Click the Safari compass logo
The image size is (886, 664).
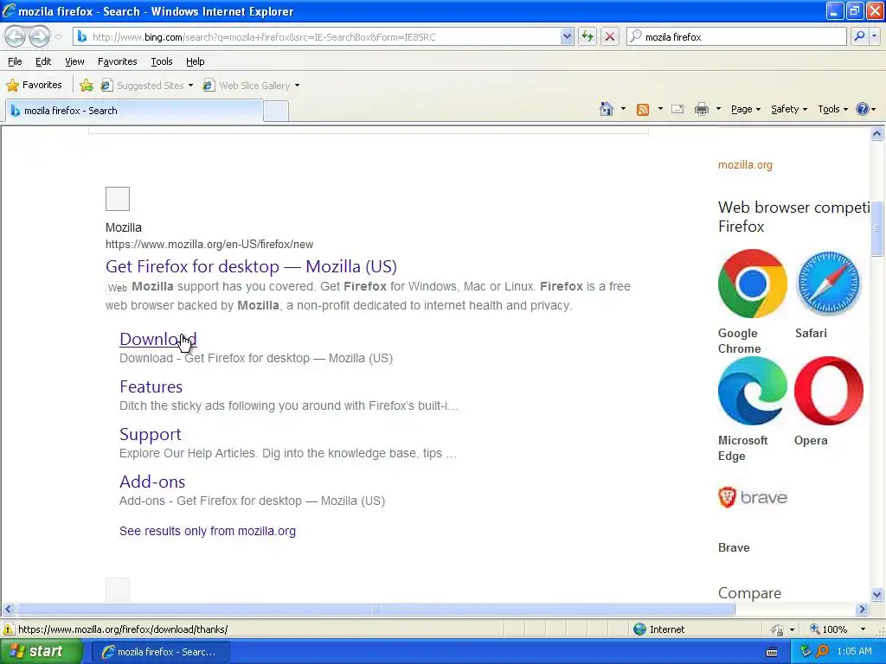828,284
